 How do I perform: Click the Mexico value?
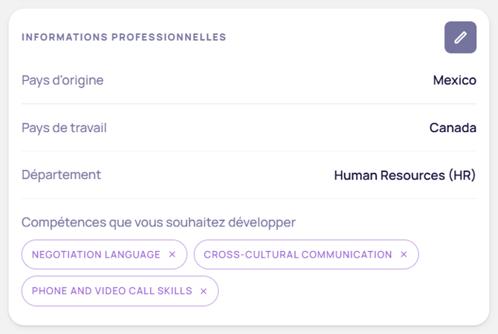click(x=454, y=80)
